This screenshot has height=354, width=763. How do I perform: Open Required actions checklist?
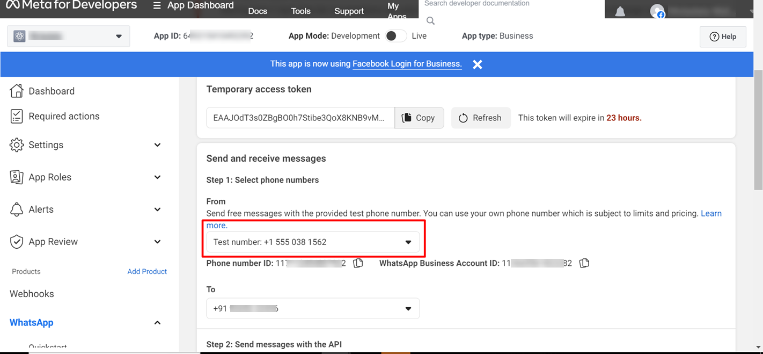click(x=63, y=117)
